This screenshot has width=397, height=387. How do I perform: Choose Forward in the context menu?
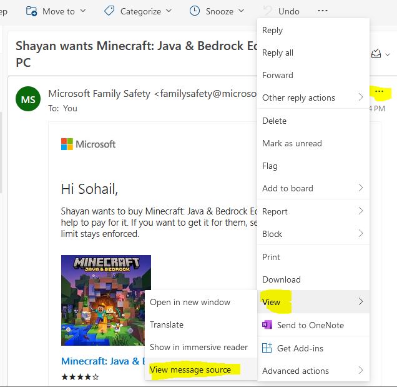pos(313,75)
